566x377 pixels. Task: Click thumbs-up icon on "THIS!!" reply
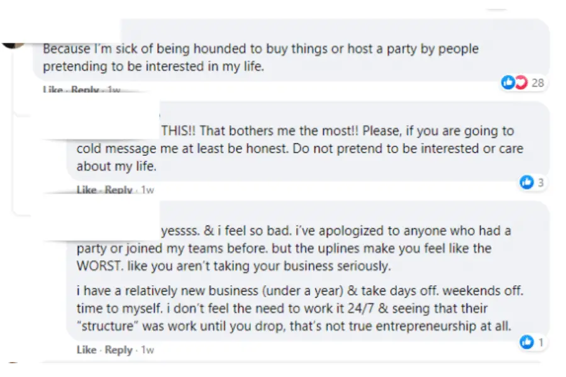tap(526, 182)
